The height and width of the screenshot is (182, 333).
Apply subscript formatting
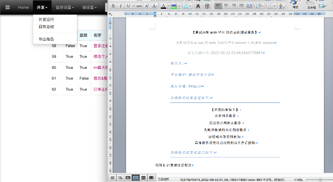pyautogui.click(x=155, y=6)
